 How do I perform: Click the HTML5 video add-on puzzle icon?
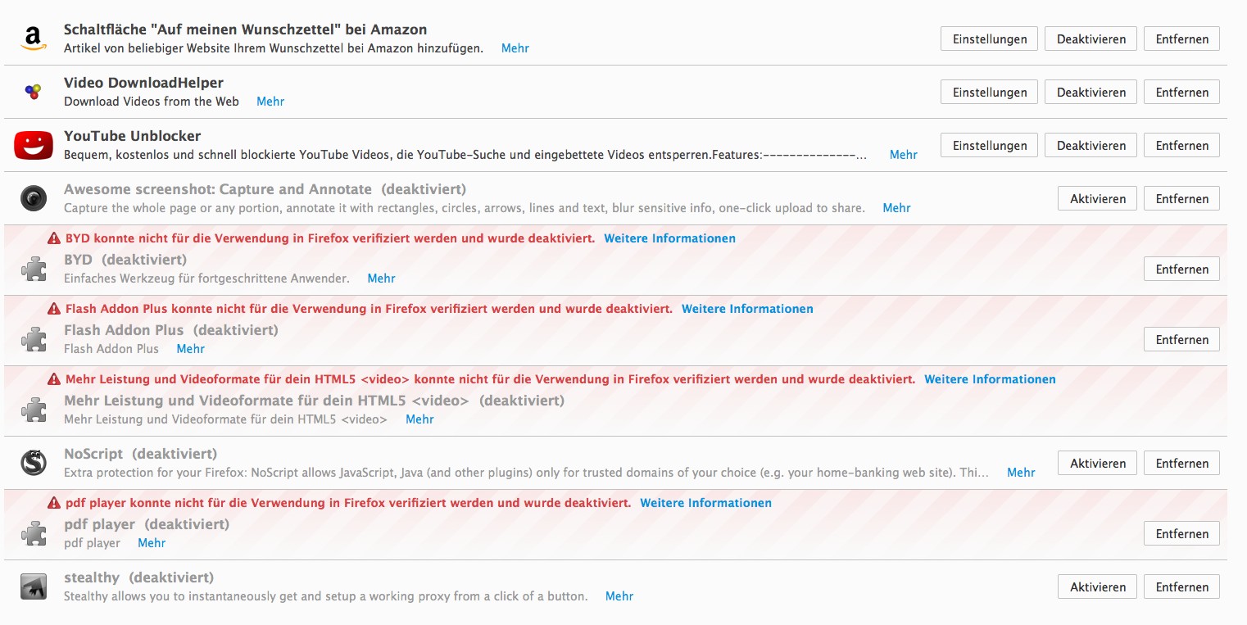tap(34, 410)
